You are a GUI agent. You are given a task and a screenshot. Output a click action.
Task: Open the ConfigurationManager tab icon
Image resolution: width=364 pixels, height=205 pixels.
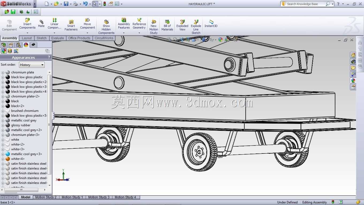point(18,45)
